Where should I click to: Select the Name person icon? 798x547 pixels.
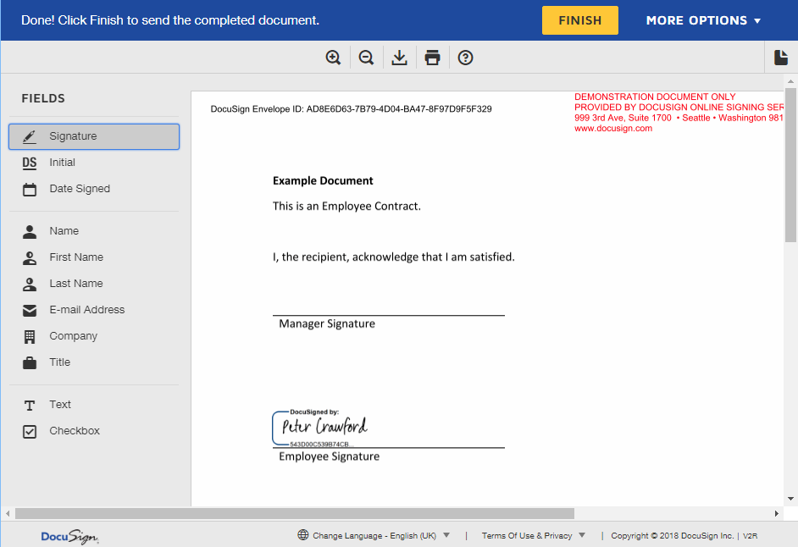(x=30, y=231)
